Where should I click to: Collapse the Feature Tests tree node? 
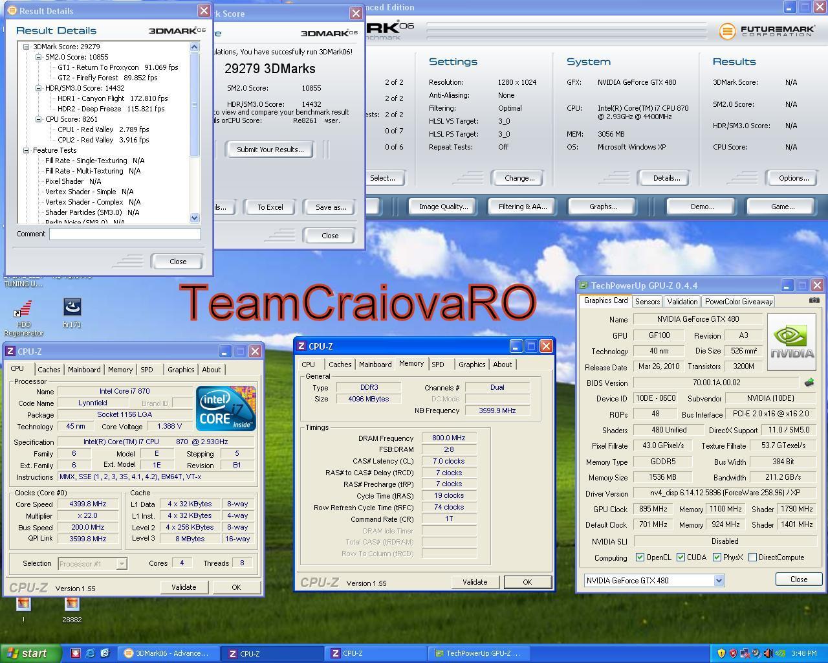(26, 150)
